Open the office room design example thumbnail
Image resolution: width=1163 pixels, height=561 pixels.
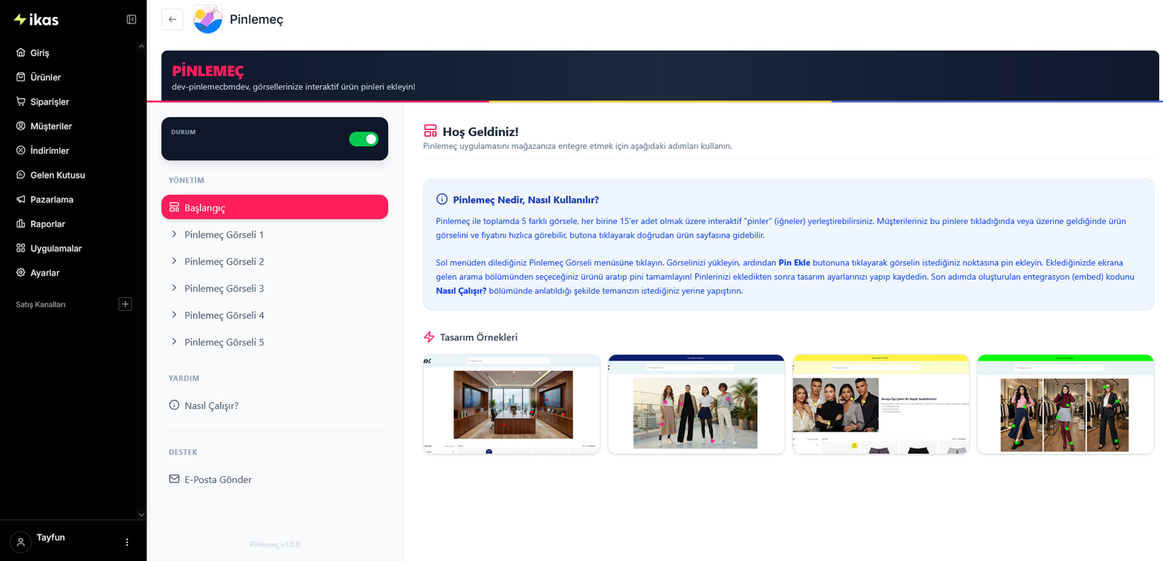pyautogui.click(x=511, y=404)
